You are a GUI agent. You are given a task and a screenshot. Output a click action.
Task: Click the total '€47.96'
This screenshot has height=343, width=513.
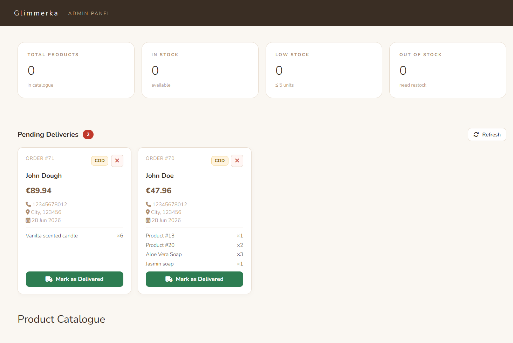(159, 191)
